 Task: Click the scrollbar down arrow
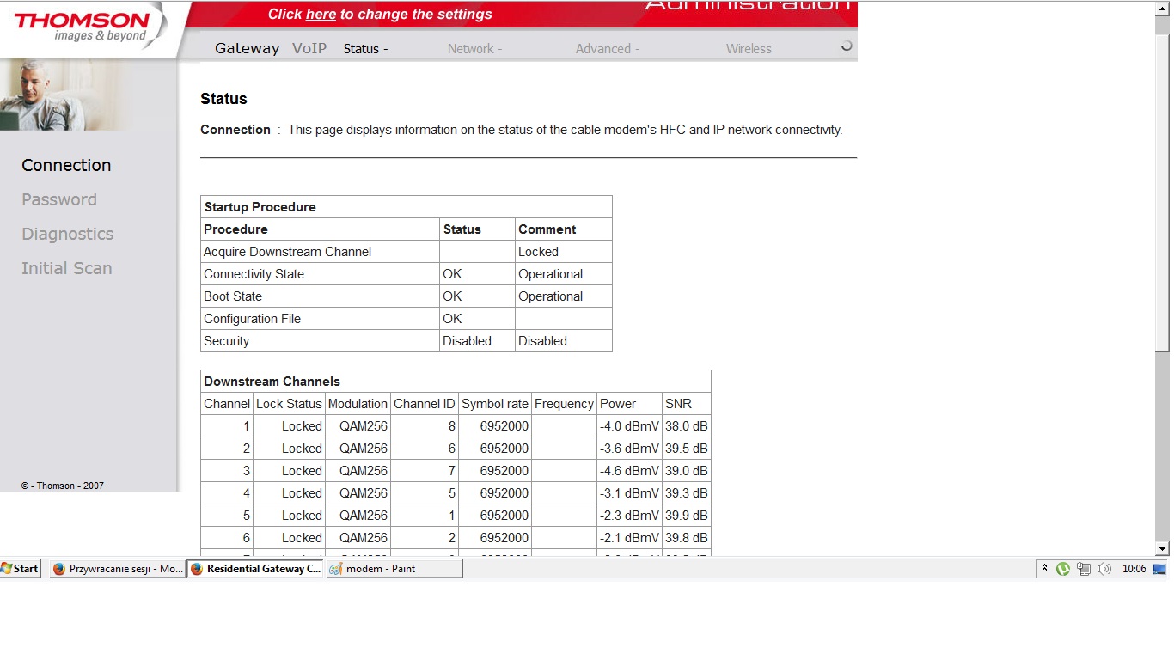tap(1162, 548)
